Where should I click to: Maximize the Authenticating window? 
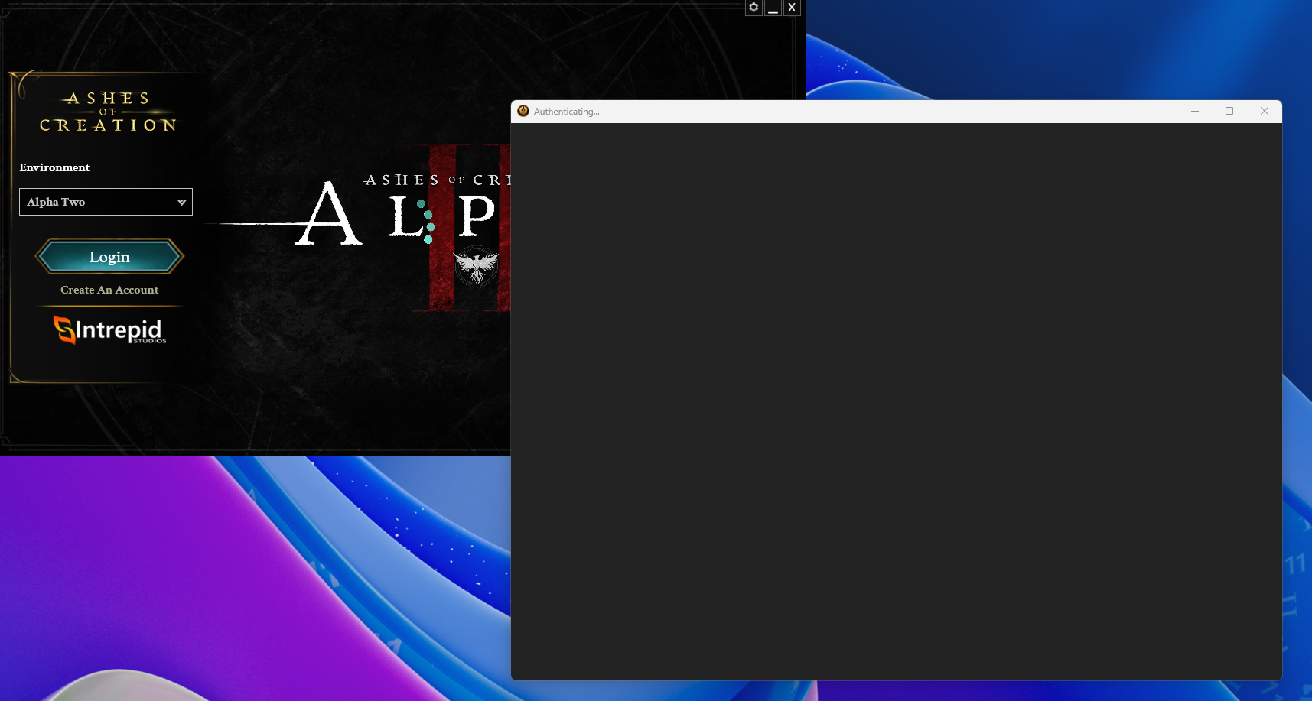[x=1229, y=111]
